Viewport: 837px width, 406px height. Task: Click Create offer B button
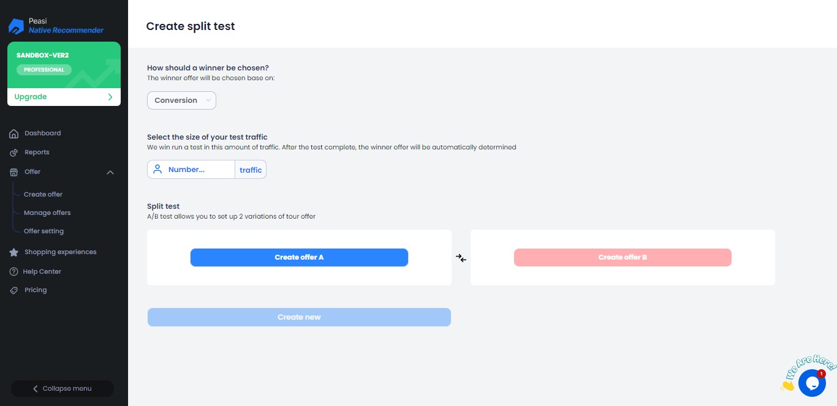click(x=623, y=257)
